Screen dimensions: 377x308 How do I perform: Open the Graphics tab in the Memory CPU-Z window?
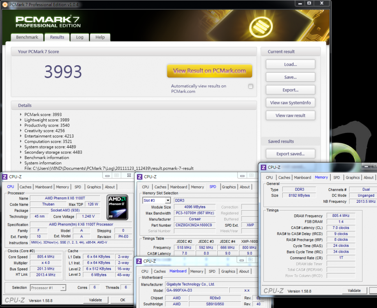352,177
